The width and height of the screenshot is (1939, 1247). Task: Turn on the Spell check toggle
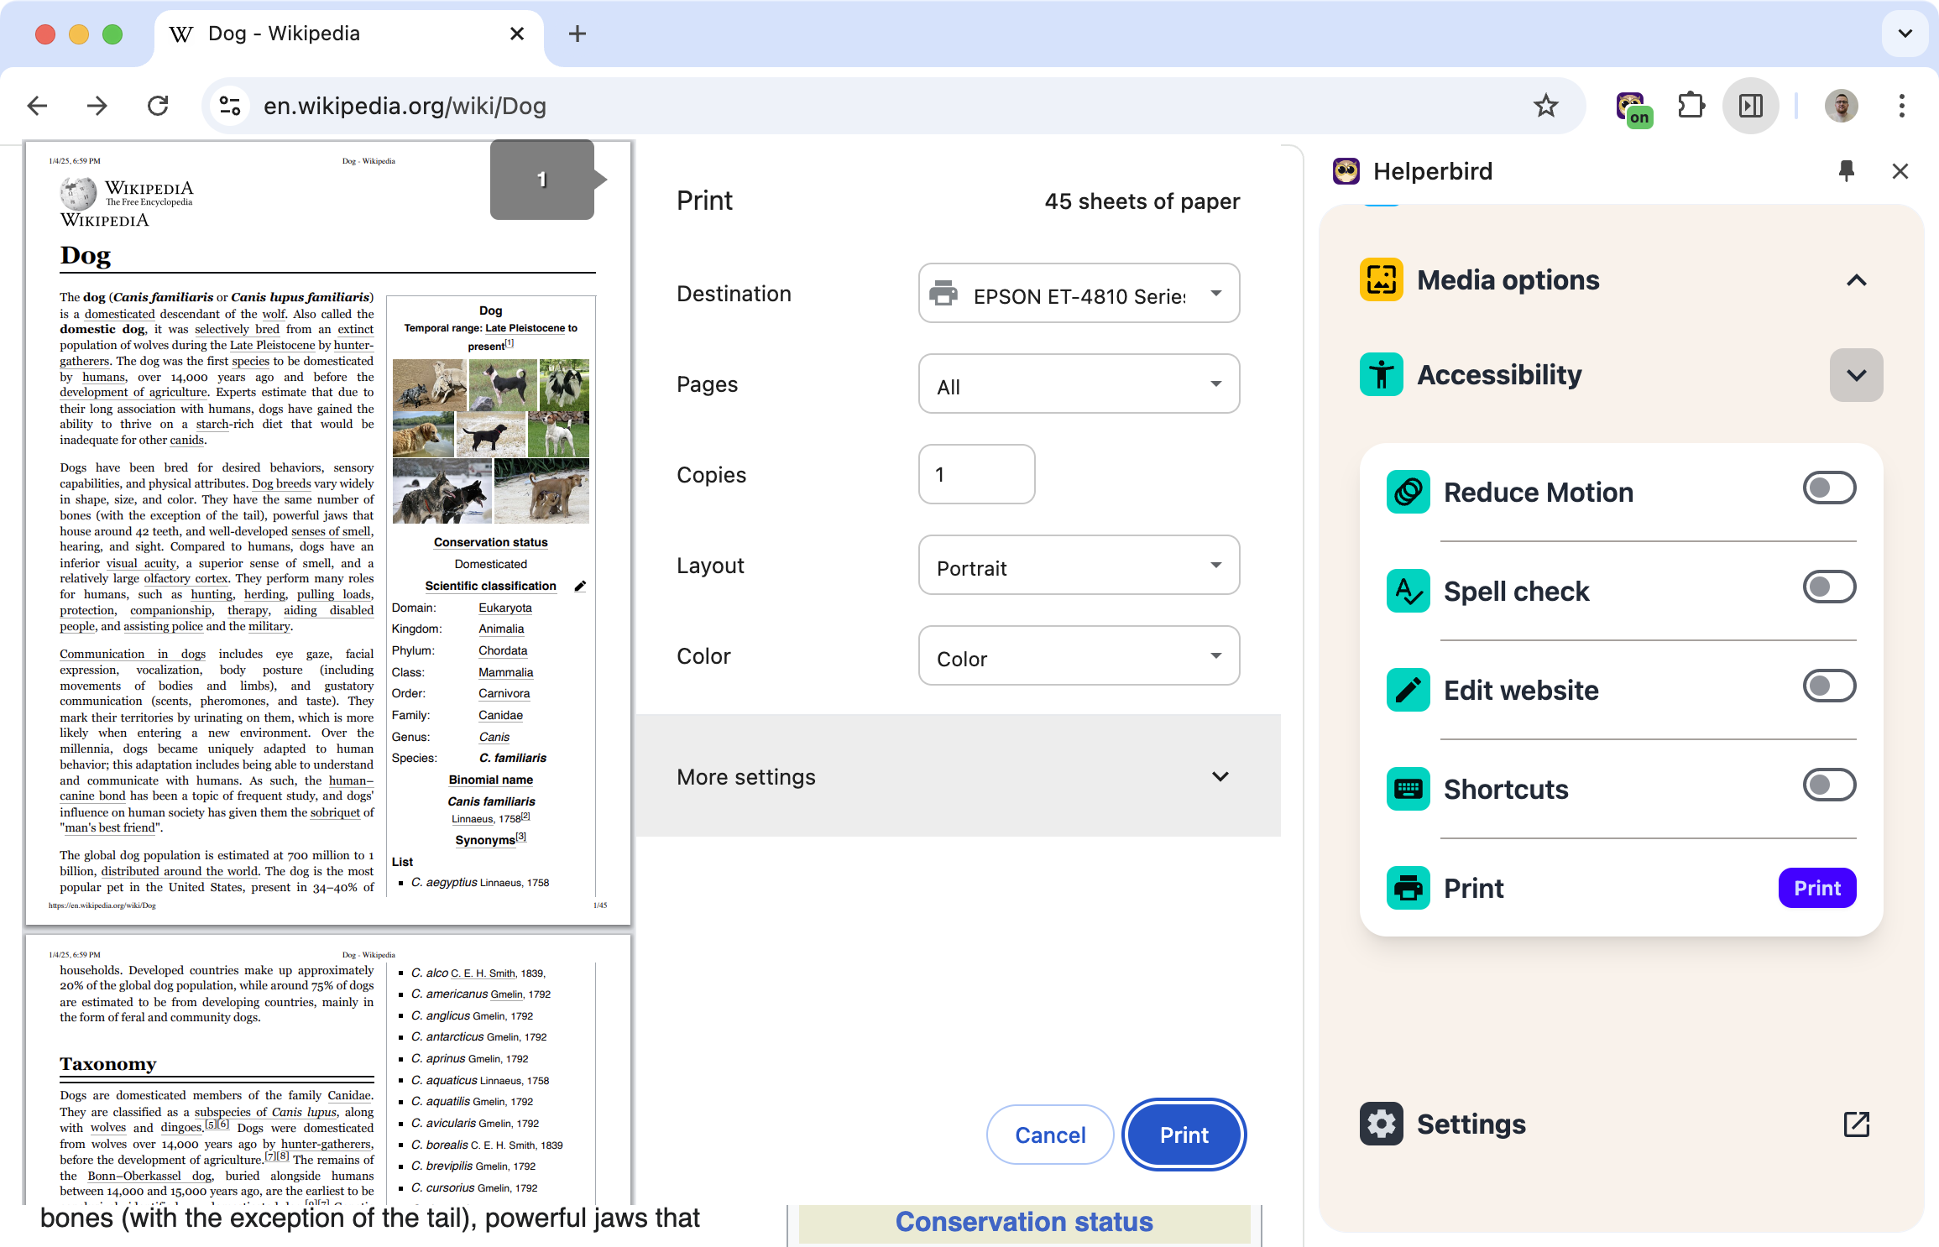coord(1829,587)
